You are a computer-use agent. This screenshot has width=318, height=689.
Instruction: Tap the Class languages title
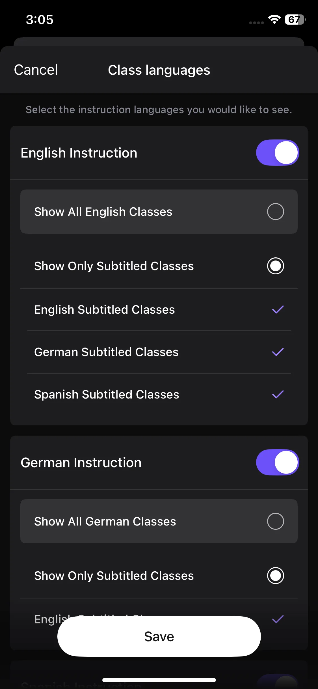tap(159, 70)
